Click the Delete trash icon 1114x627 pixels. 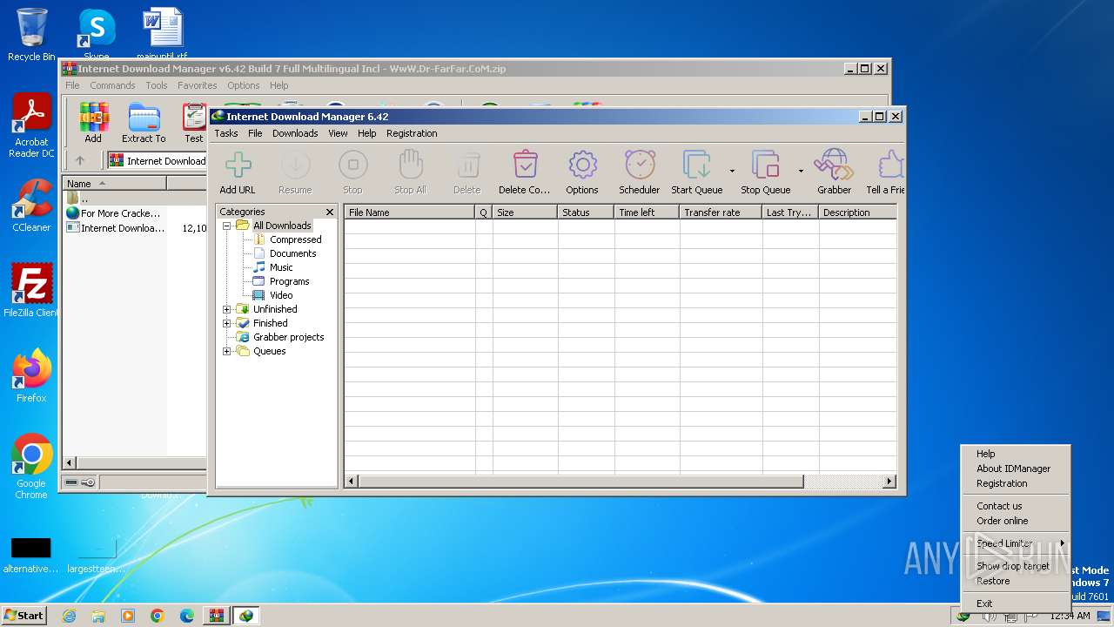coord(467,165)
